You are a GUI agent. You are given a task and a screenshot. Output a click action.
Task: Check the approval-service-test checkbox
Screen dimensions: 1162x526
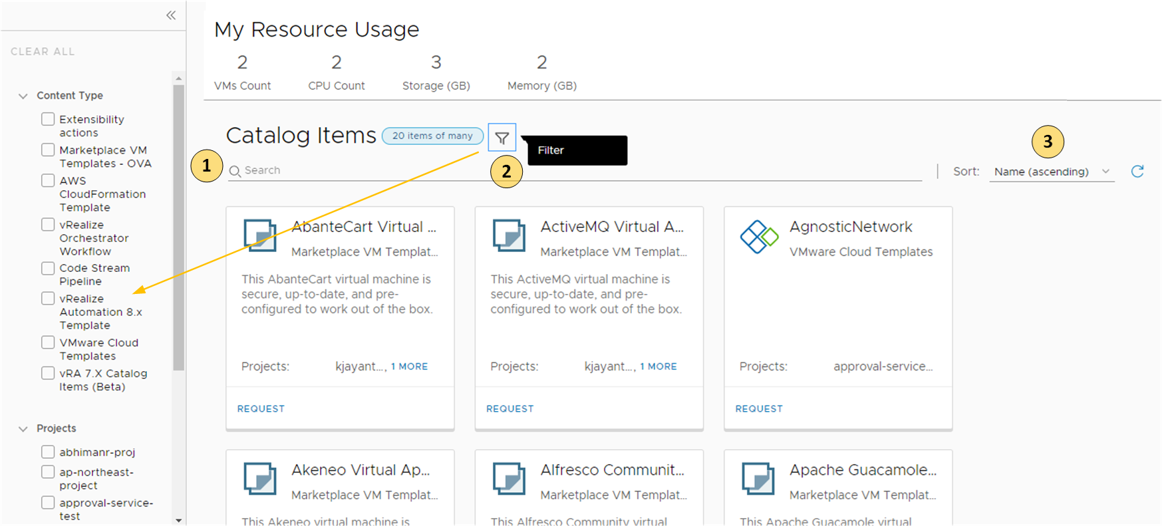coord(48,503)
